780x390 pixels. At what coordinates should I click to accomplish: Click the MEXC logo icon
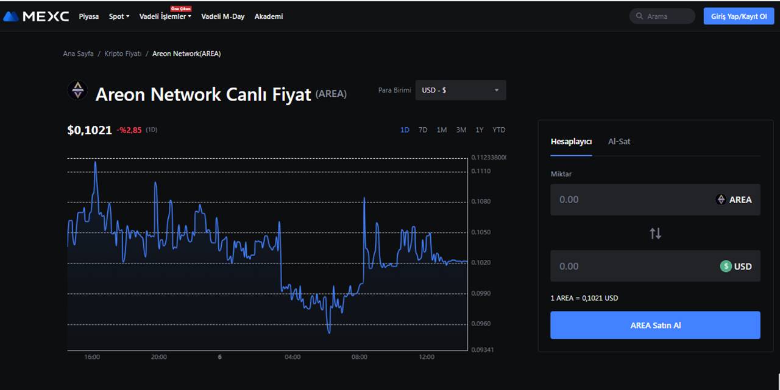(x=12, y=16)
